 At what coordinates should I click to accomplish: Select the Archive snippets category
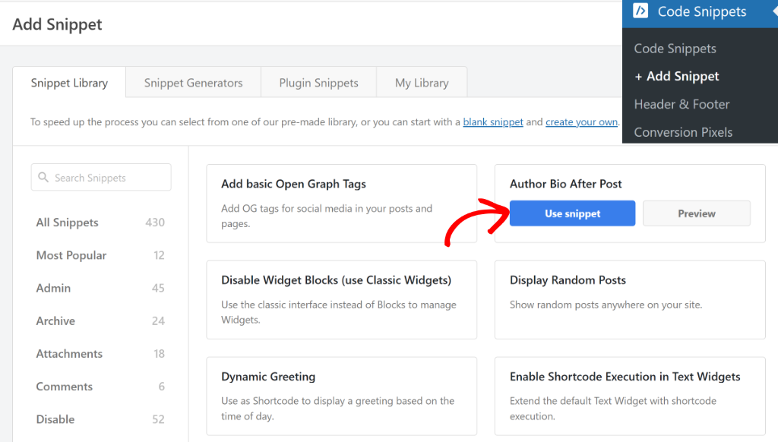(x=55, y=320)
